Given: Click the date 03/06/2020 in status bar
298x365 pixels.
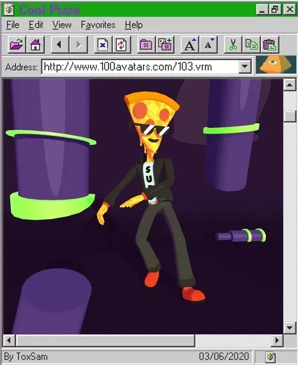Looking at the screenshot, I should coord(223,357).
